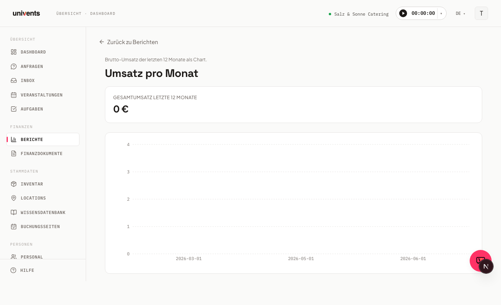This screenshot has height=305, width=501.
Task: Select Berichte in the sidebar
Action: (x=43, y=139)
